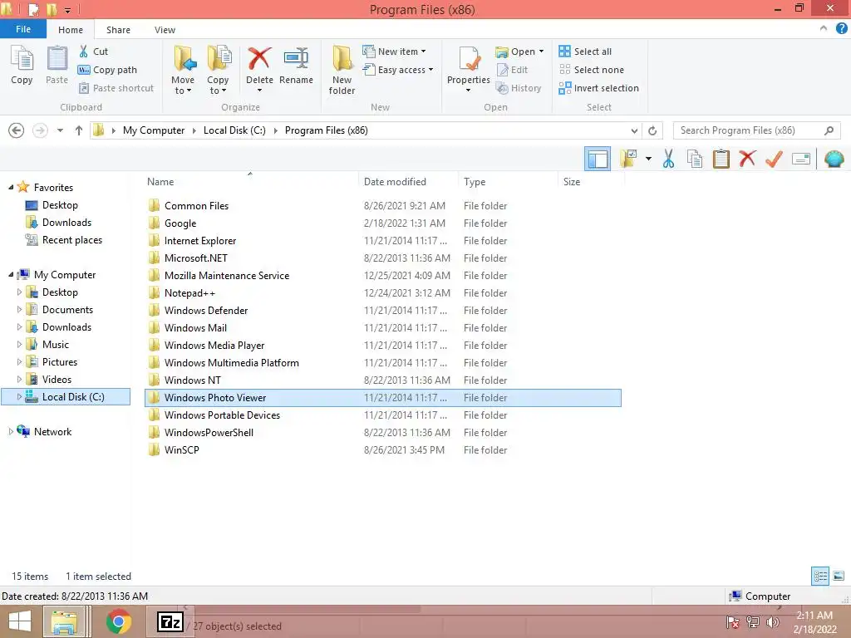Select Windows Photo Viewer folder row

click(x=382, y=398)
